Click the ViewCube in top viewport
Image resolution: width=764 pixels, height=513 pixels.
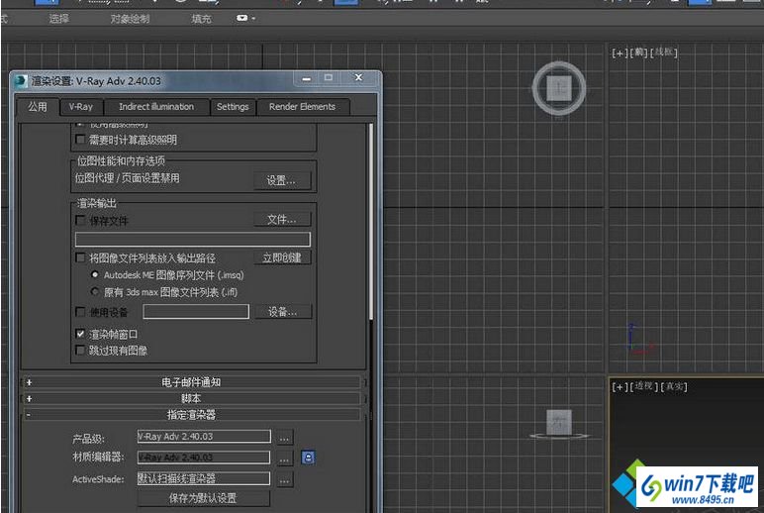coord(559,89)
